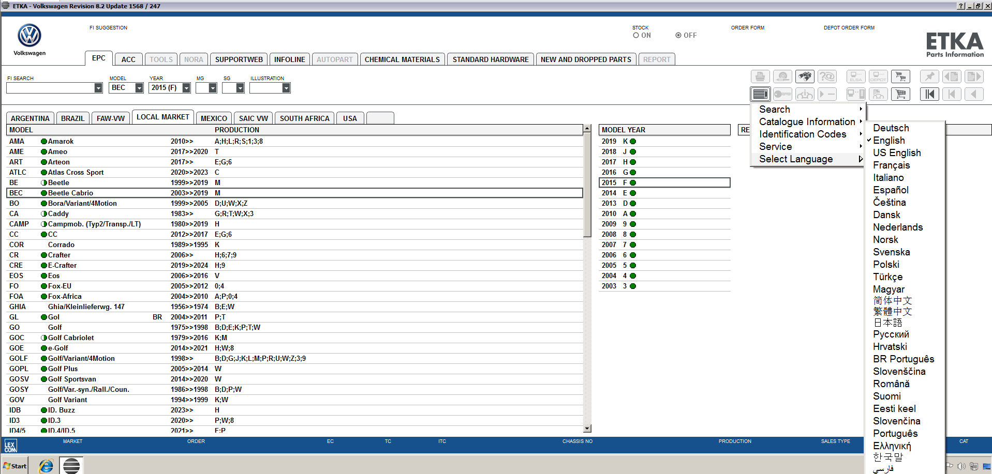
Task: Click the plain left arrow back icon
Action: point(974,94)
